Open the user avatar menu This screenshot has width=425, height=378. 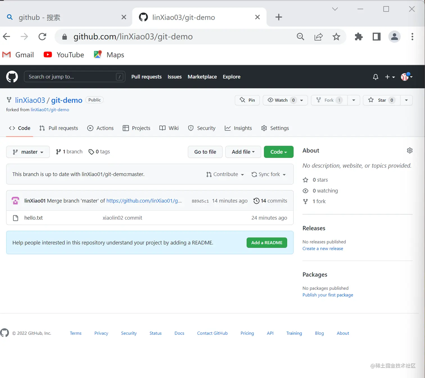(x=407, y=76)
